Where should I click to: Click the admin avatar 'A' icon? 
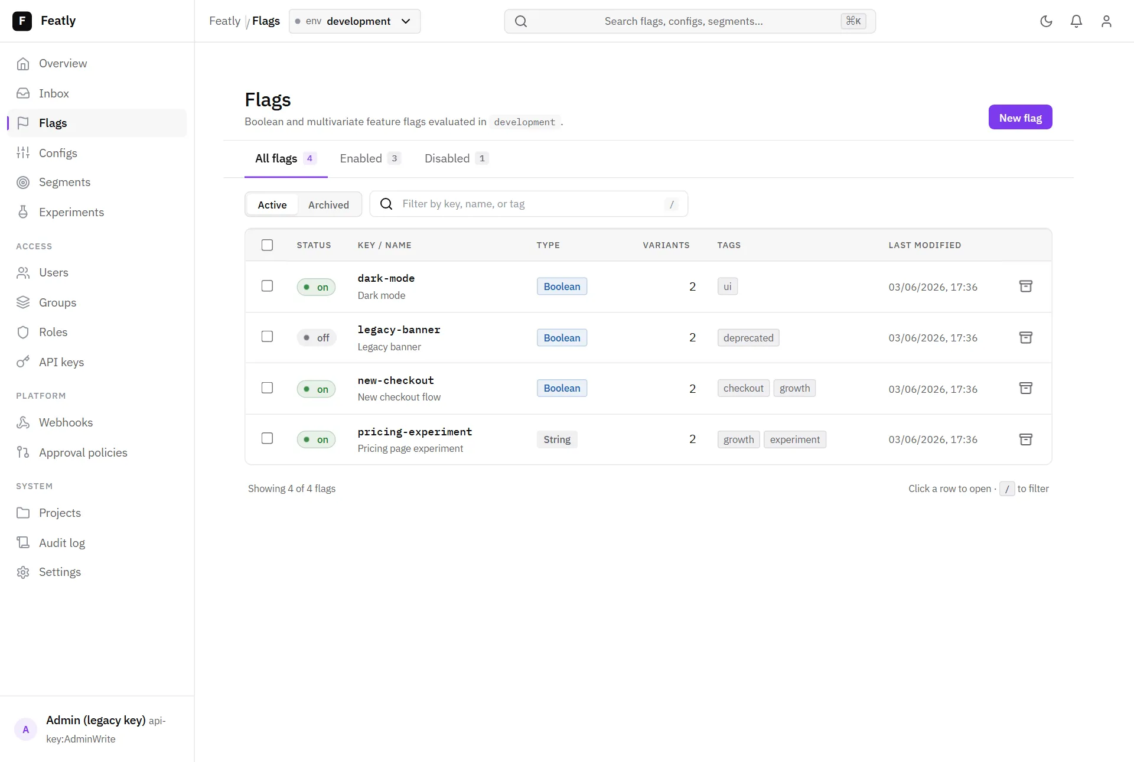25,730
